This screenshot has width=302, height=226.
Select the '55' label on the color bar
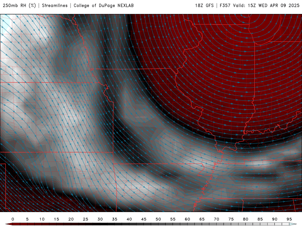173,219
